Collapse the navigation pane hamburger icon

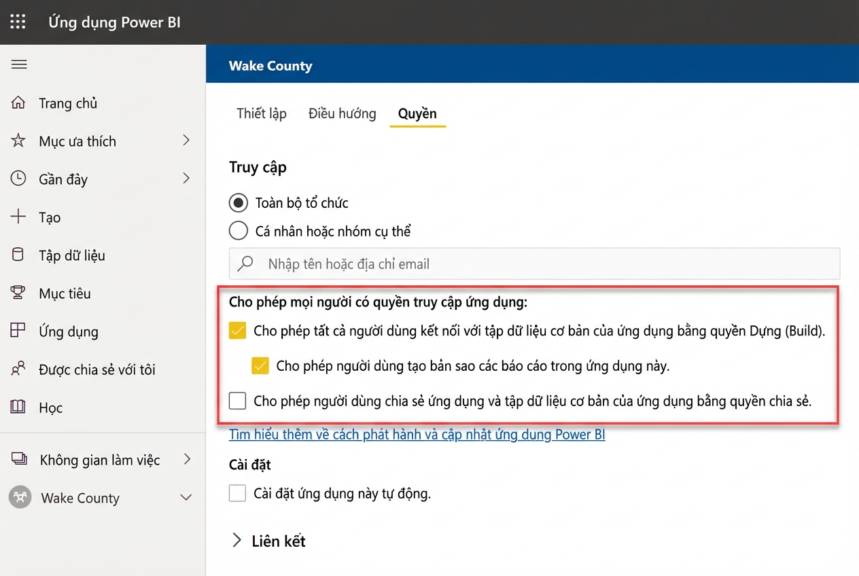point(19,65)
